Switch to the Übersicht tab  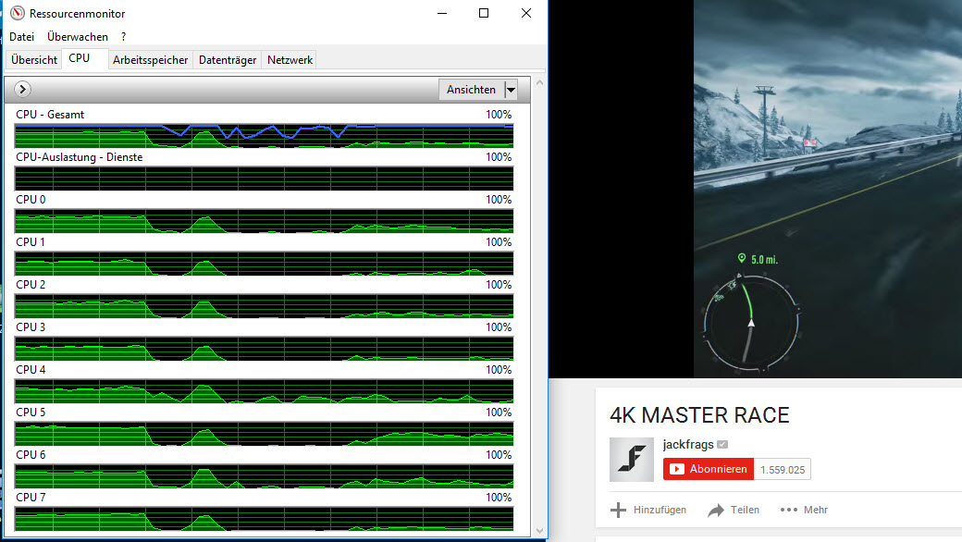coord(33,60)
